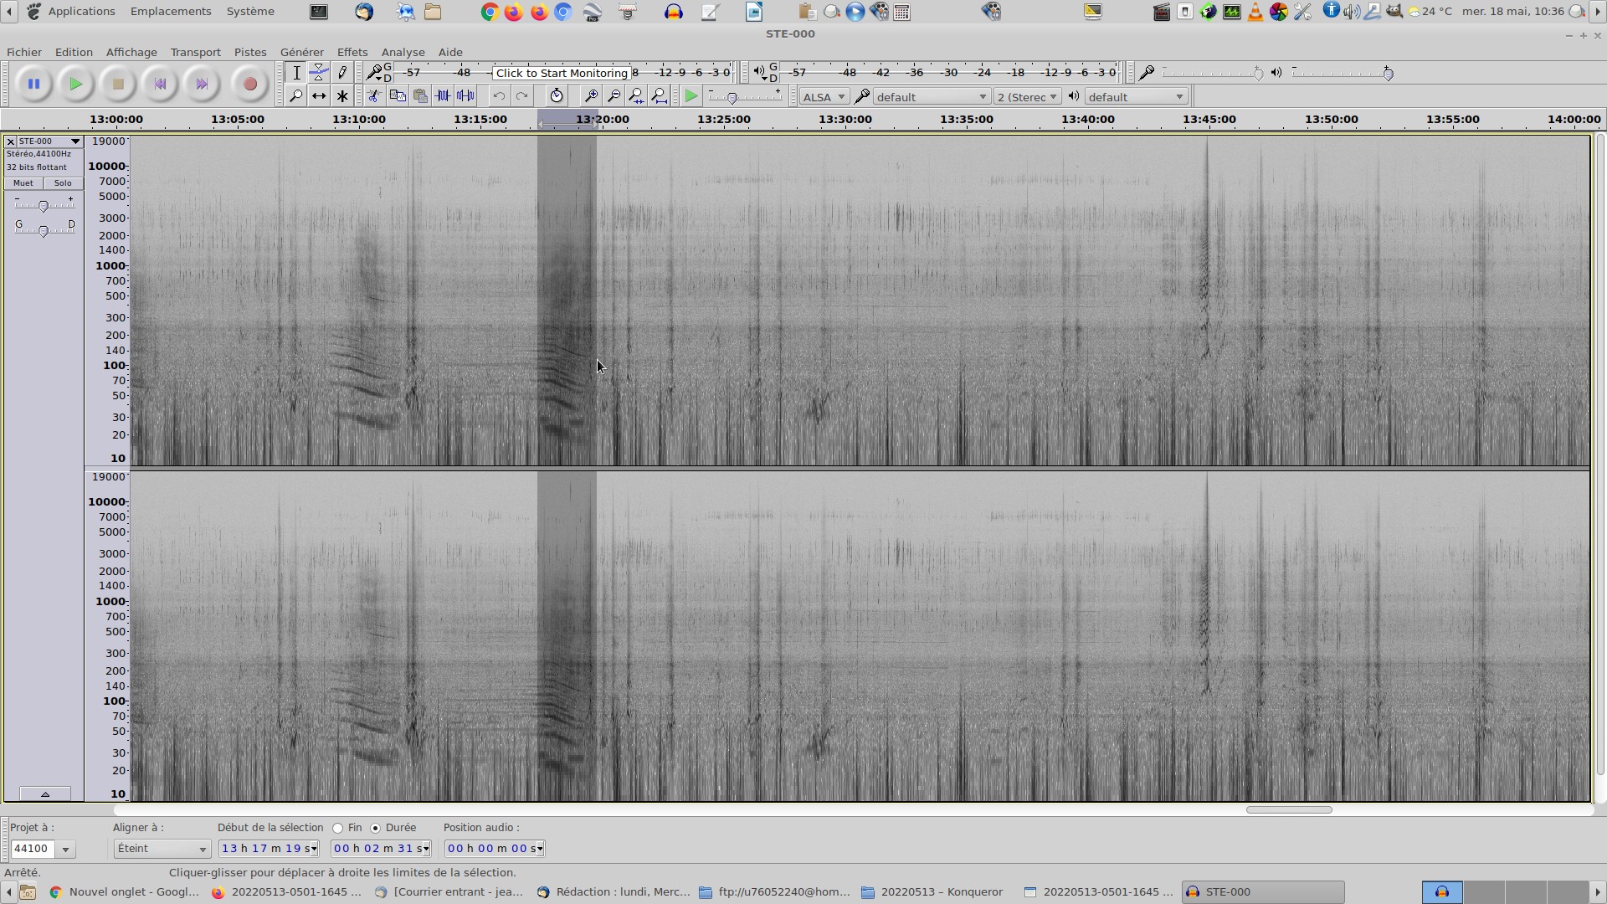The image size is (1607, 904).
Task: Open the Aligner à Éteint dropdown
Action: 162,849
